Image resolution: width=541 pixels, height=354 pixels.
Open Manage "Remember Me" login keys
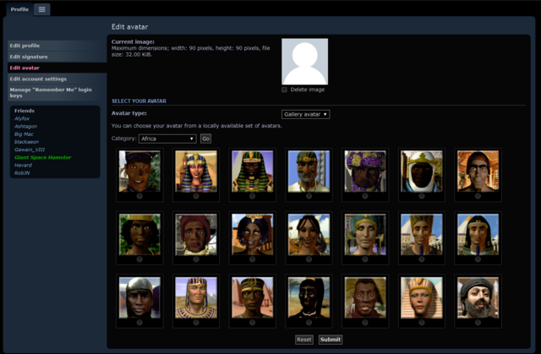point(57,92)
